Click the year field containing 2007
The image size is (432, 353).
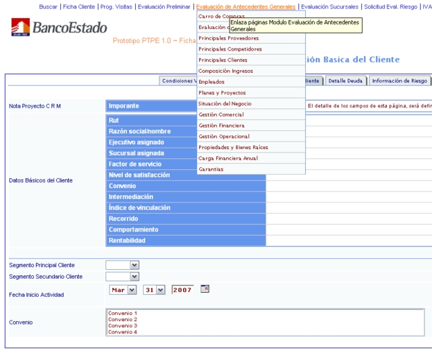(182, 290)
